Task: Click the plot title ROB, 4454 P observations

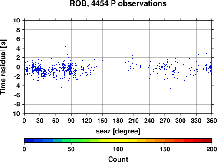Action: click(118, 3)
